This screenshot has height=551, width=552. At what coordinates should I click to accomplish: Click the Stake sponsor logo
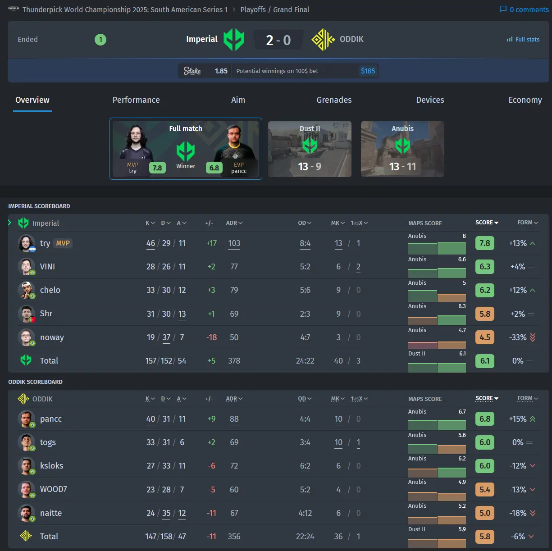click(192, 71)
